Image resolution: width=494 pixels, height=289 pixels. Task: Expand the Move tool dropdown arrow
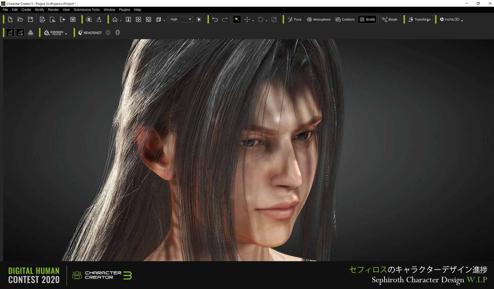click(253, 21)
